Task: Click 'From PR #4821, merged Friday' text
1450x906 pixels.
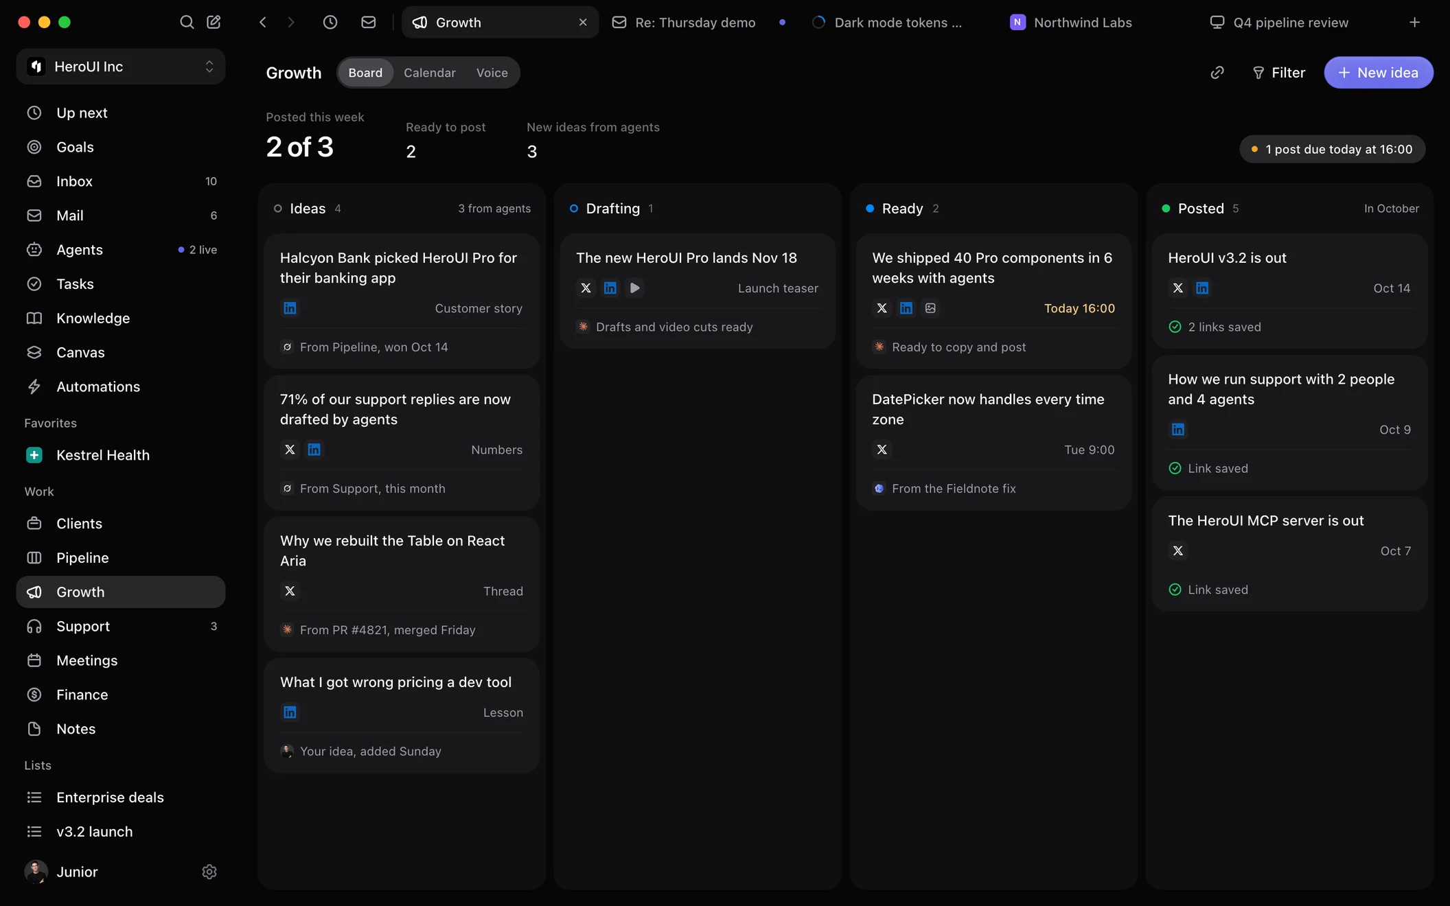Action: (x=387, y=630)
